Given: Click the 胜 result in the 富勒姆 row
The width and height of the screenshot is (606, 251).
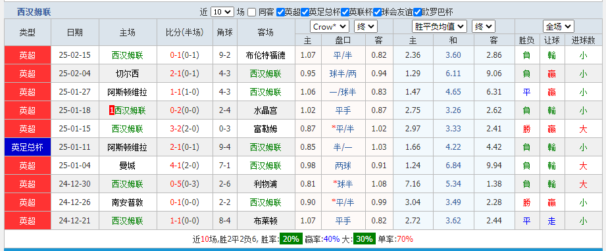Looking at the screenshot, I should [526, 129].
